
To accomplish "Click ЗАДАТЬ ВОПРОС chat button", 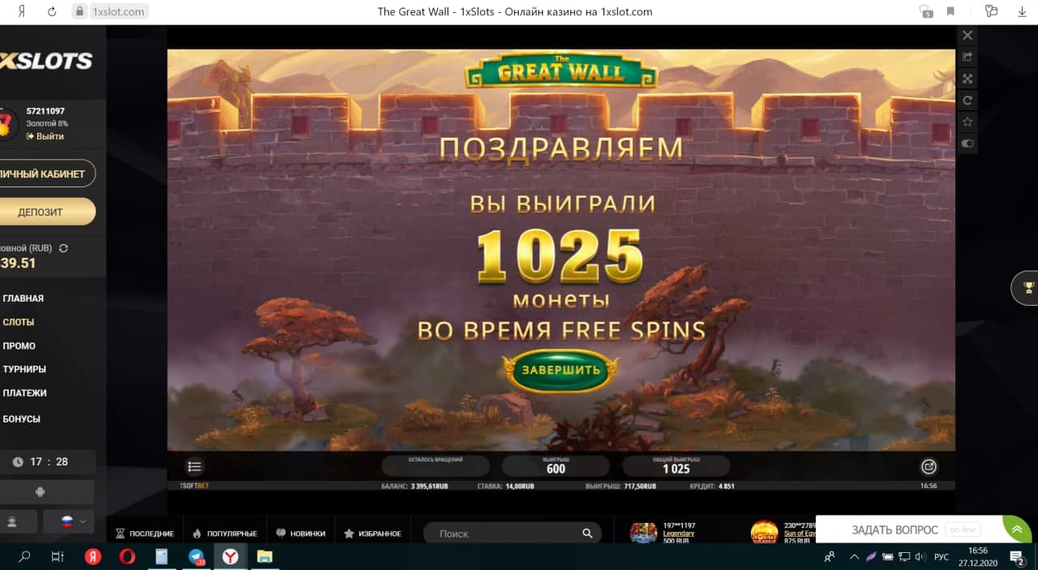I will tap(894, 529).
